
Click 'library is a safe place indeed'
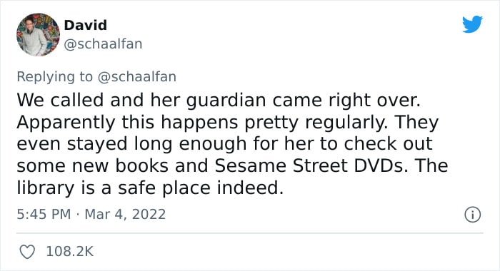[149, 188]
